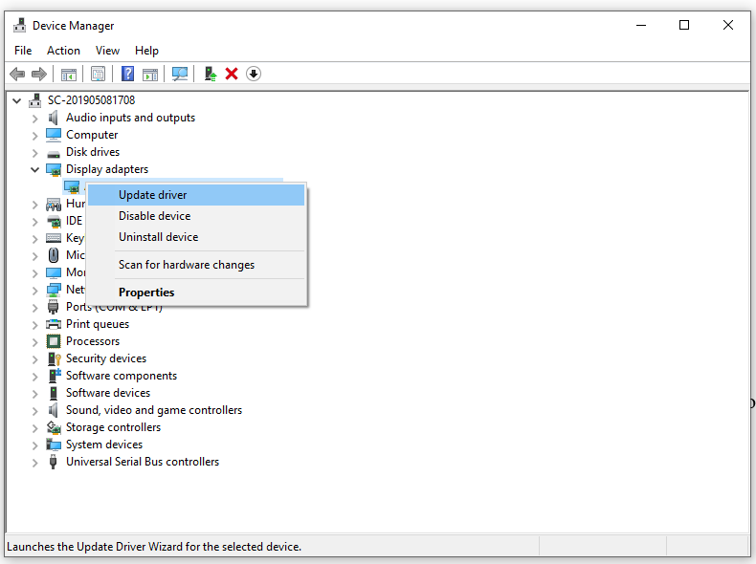Click the Software components icon
The height and width of the screenshot is (564, 756).
coord(54,376)
